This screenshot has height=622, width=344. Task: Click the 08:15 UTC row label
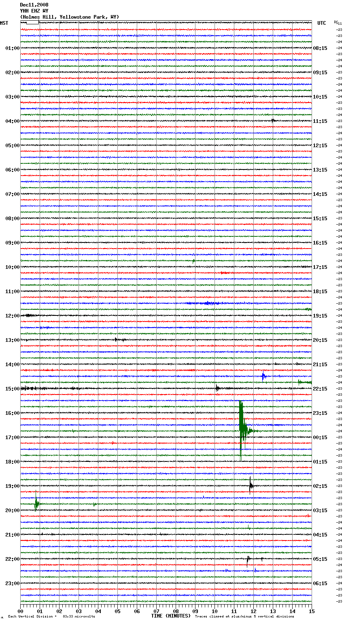(320, 48)
